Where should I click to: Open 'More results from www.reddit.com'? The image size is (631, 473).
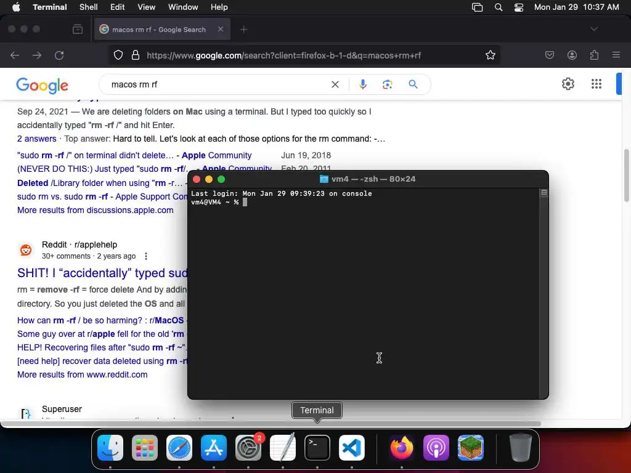pos(82,374)
